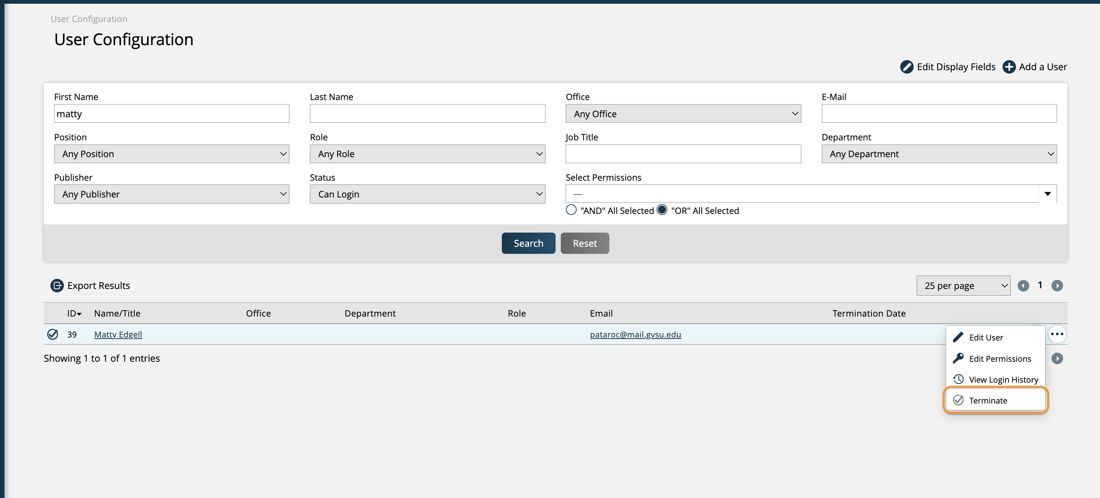Select the "AND" All Selected radio button
Viewport: 1100px width, 498px height.
click(x=571, y=210)
